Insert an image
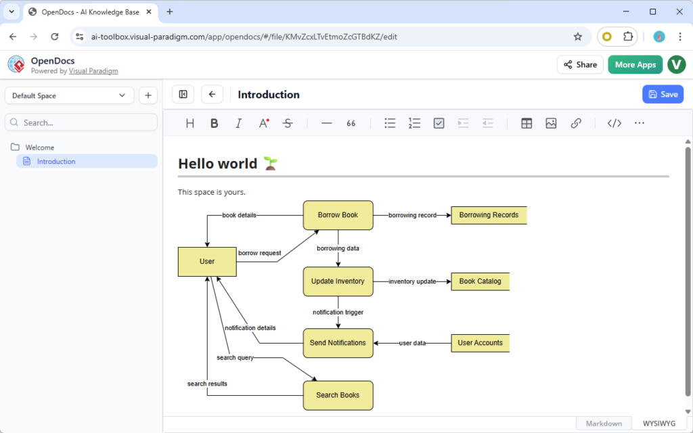This screenshot has width=693, height=433. click(x=550, y=123)
